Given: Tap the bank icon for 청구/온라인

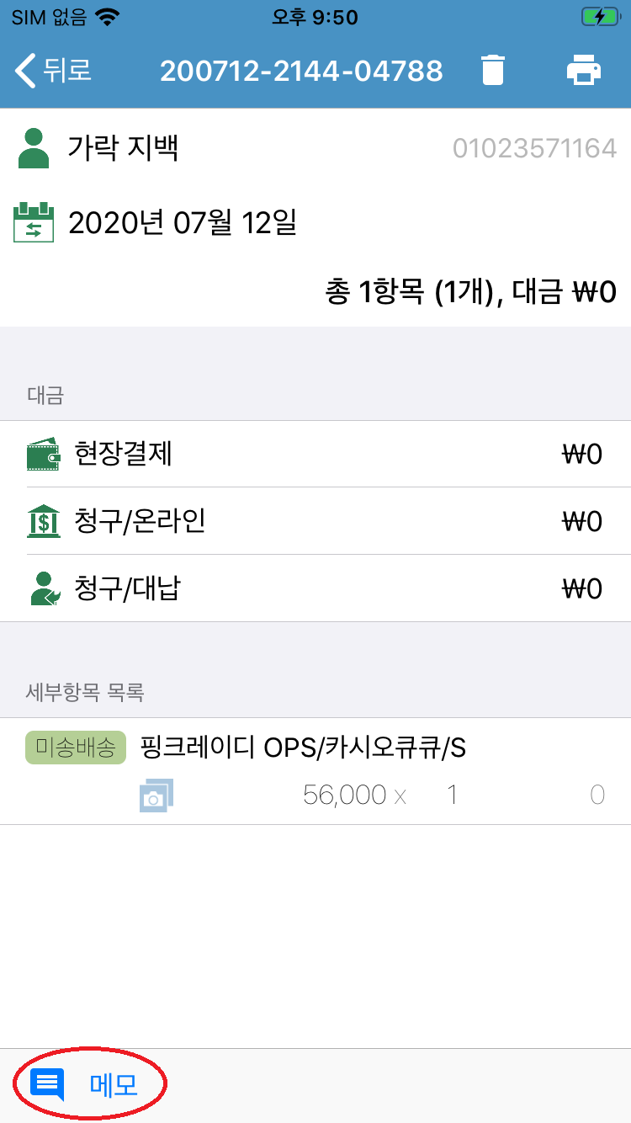Looking at the screenshot, I should 43,522.
